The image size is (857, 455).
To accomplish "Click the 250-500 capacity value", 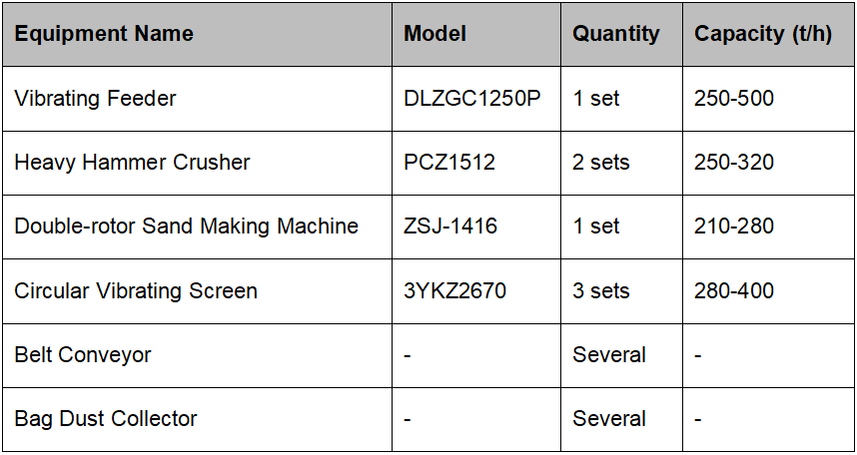I will pos(734,99).
